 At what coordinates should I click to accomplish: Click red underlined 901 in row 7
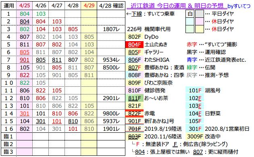[25, 60]
